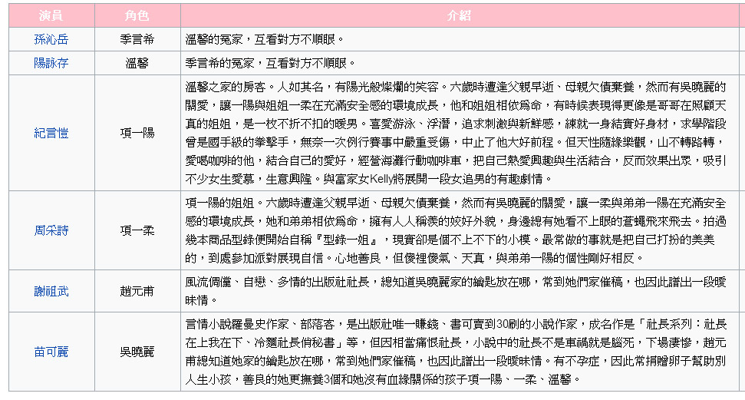Open the 陽詠存 actor link

(51, 63)
